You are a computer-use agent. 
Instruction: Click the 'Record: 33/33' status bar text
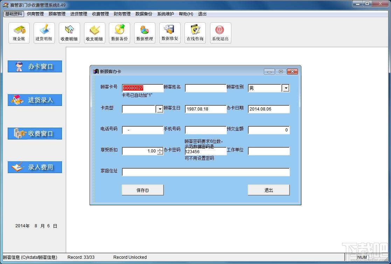click(x=81, y=257)
